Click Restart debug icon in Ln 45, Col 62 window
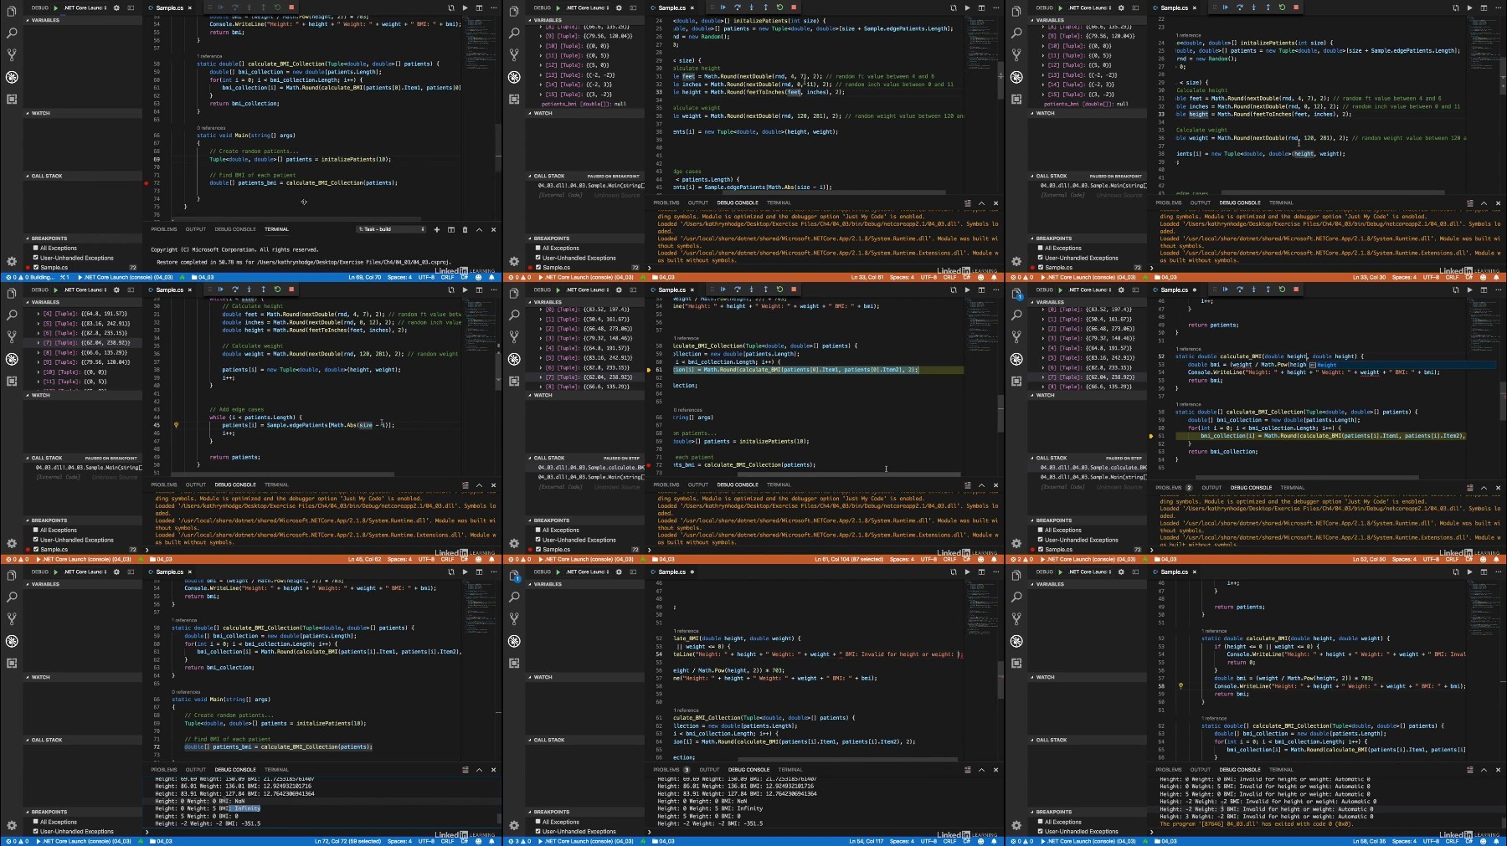Viewport: 1507px width, 846px height. [x=277, y=290]
